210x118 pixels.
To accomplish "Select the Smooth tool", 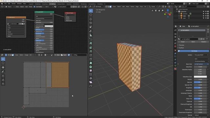I will [91, 70].
